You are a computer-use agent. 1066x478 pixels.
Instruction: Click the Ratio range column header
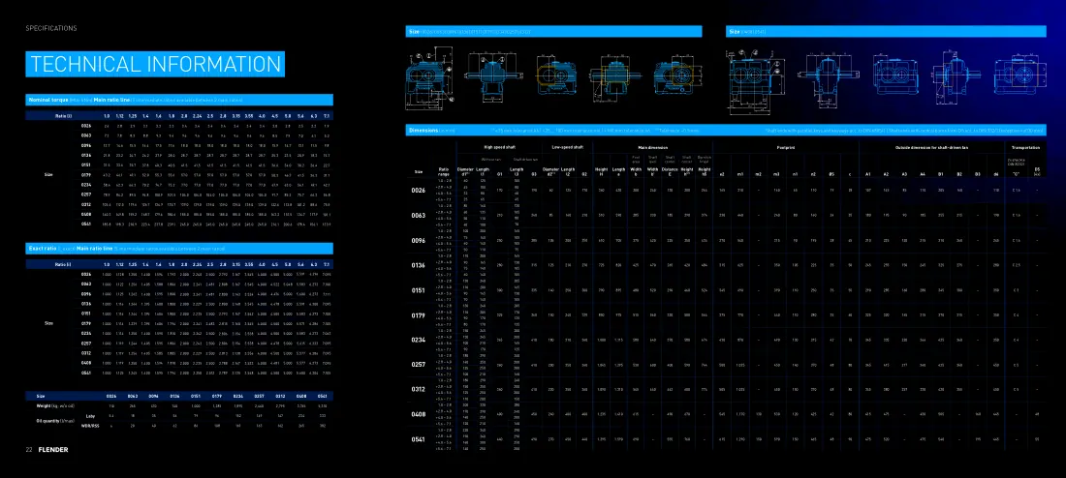point(444,172)
